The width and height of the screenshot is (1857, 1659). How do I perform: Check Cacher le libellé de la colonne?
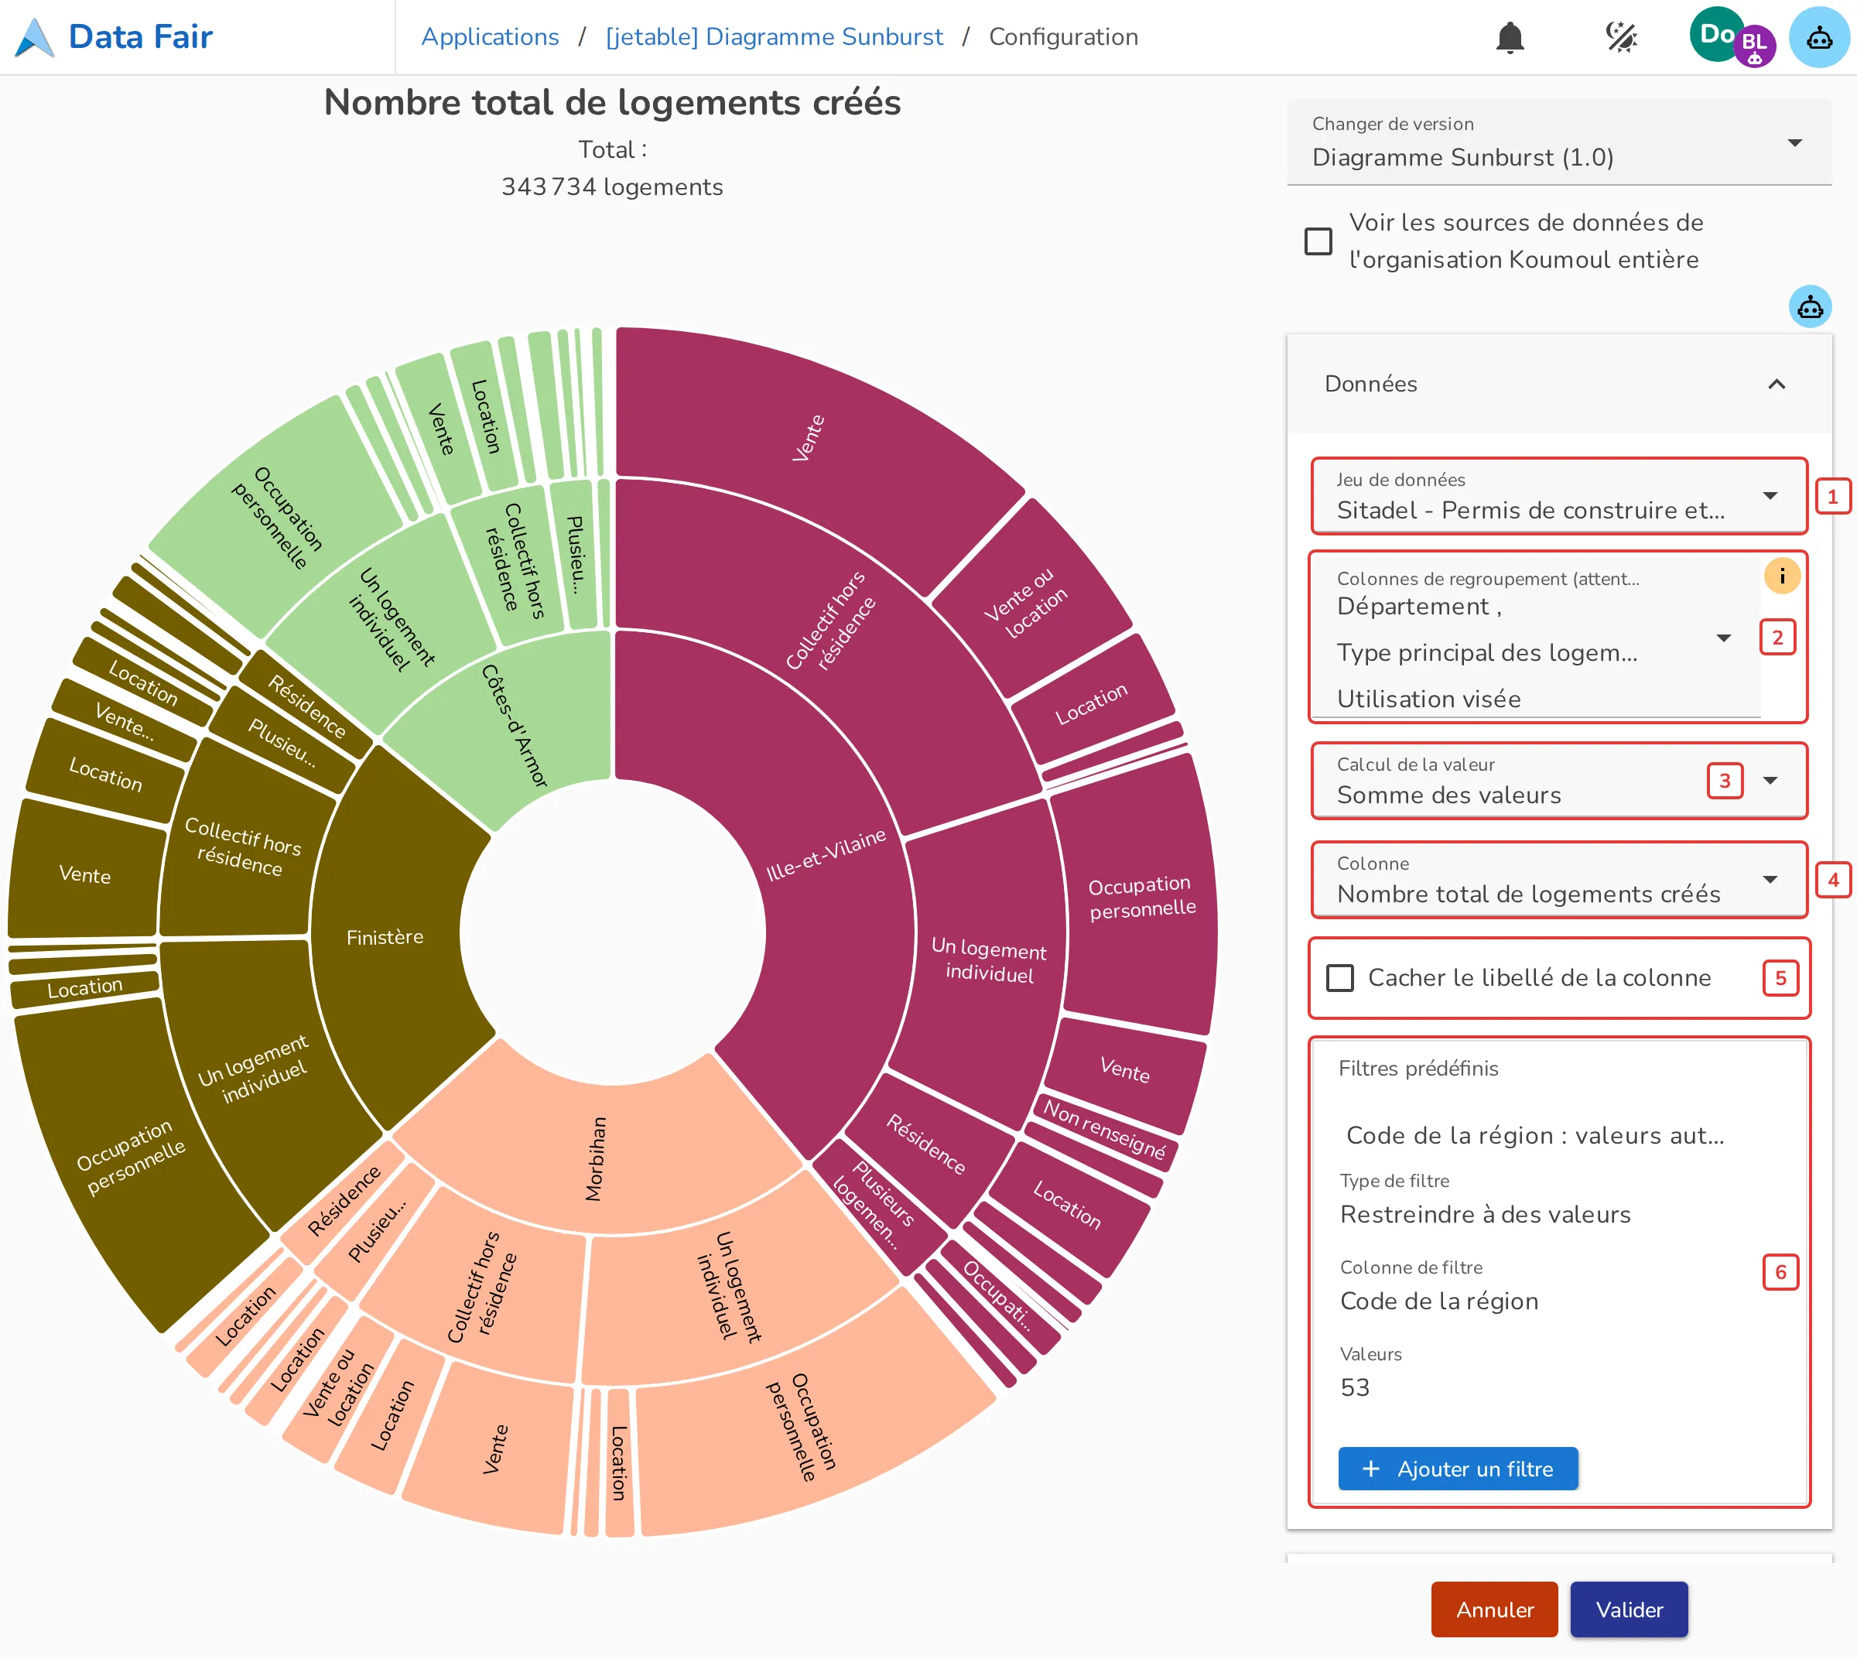click(x=1339, y=978)
